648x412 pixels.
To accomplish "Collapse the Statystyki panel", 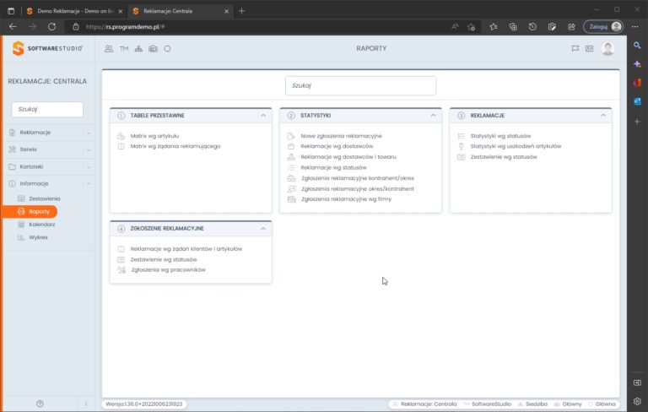I will point(433,116).
